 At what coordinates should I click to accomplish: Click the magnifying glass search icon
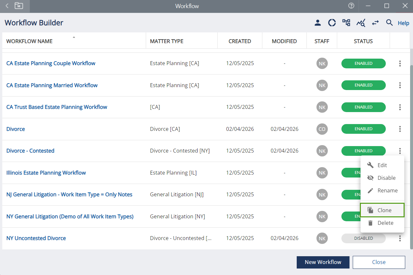389,23
